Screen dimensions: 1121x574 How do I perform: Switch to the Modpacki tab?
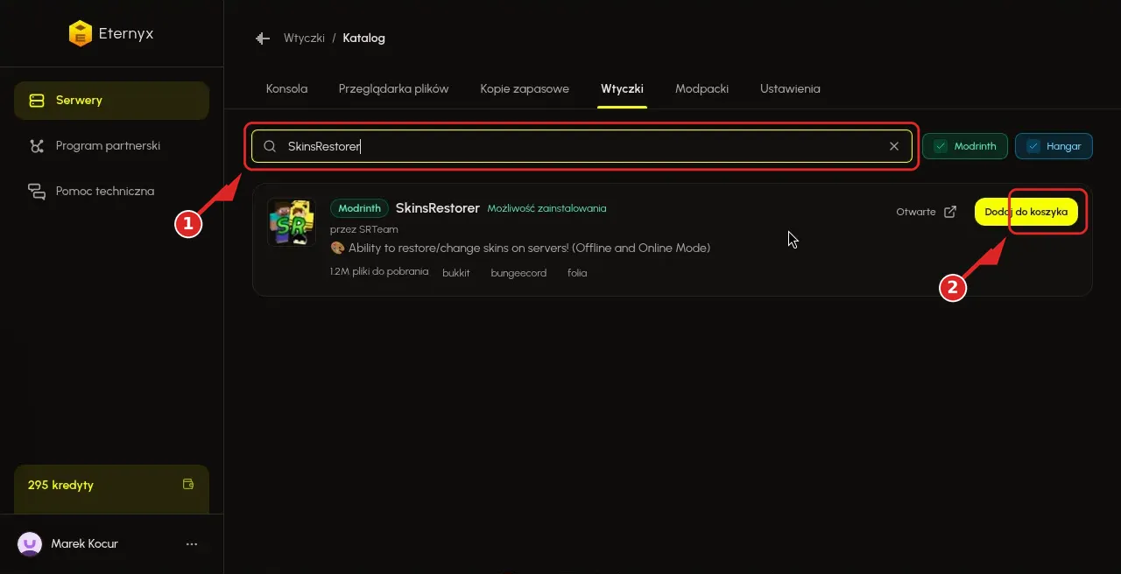702,89
